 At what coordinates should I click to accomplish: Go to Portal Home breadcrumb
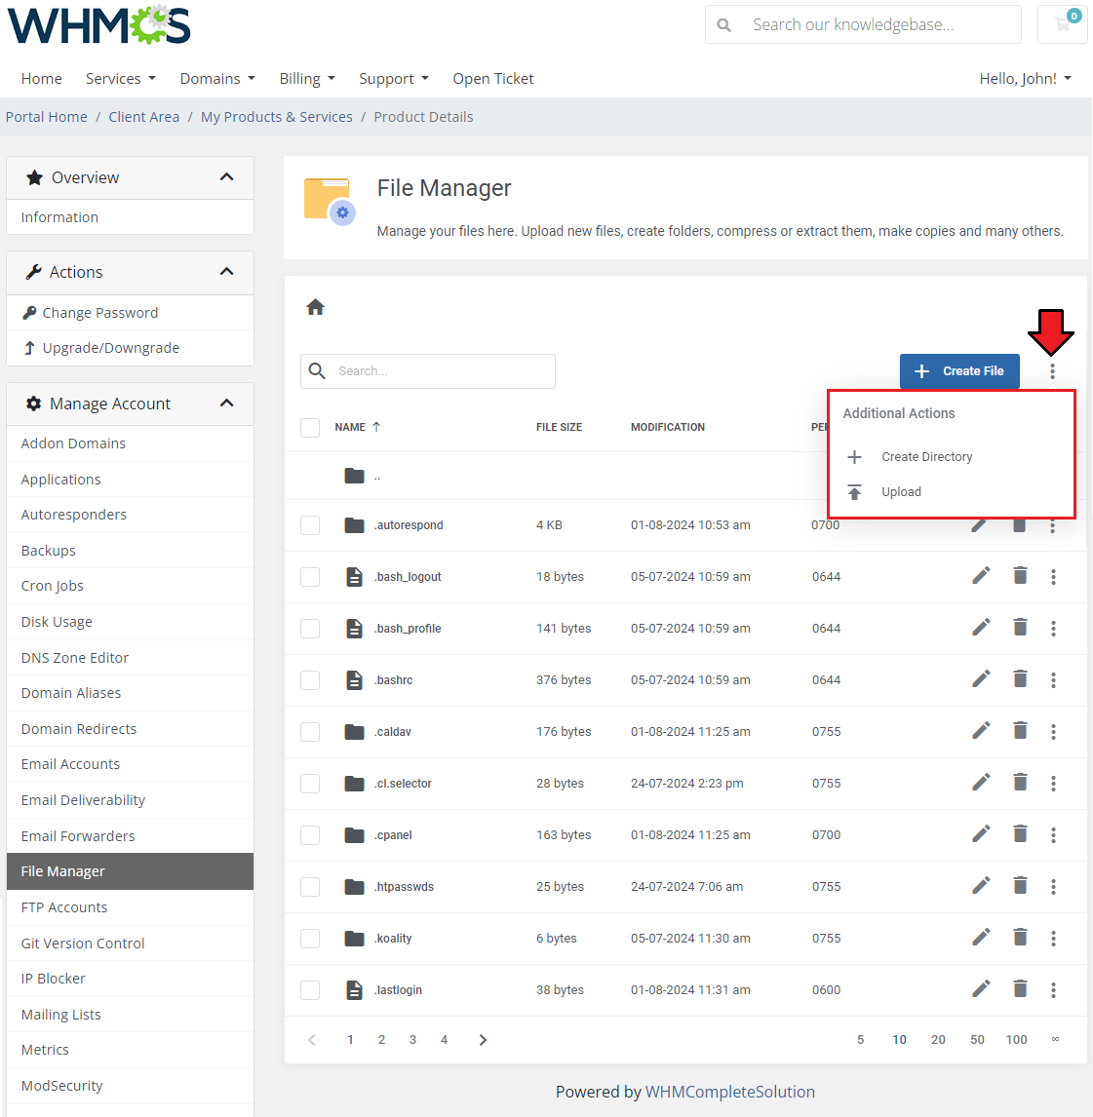point(47,117)
